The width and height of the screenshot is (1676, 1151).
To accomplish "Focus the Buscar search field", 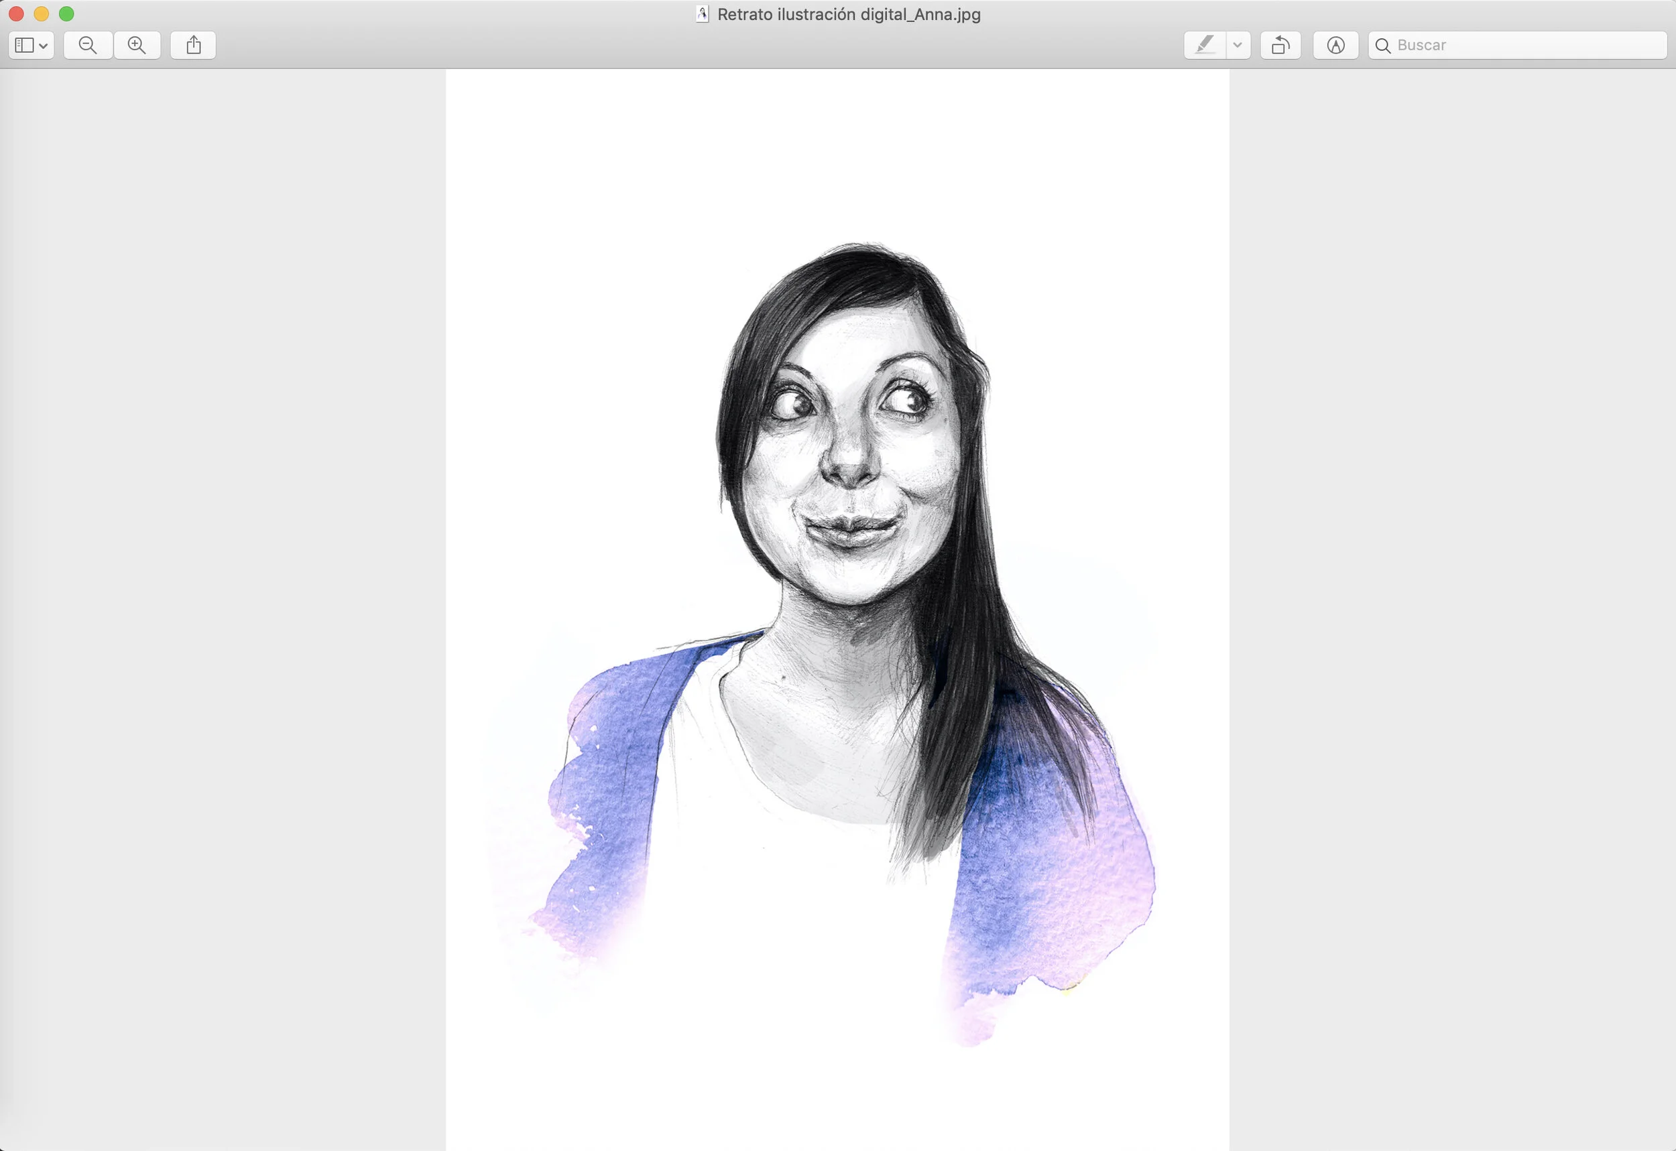I will (1518, 46).
